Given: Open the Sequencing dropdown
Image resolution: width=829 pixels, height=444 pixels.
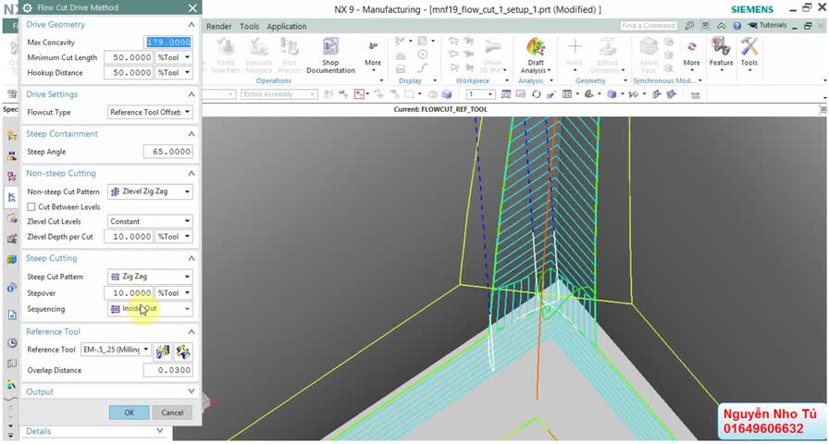Looking at the screenshot, I should coord(150,309).
